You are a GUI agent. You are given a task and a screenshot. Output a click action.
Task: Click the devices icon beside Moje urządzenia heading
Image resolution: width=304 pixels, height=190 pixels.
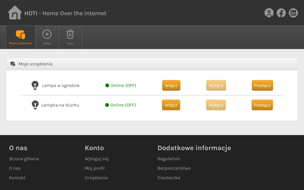13,64
